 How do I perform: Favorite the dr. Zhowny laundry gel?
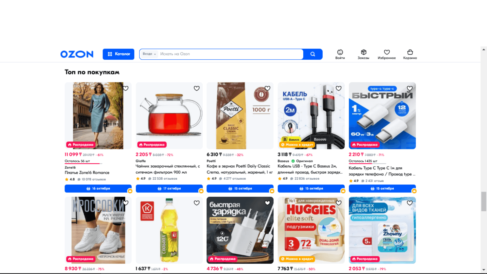410,203
